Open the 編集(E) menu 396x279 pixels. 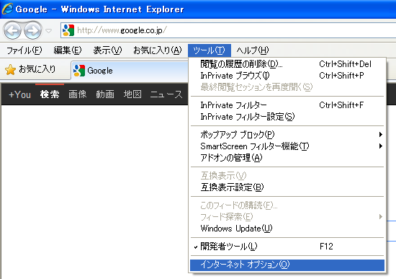point(68,50)
